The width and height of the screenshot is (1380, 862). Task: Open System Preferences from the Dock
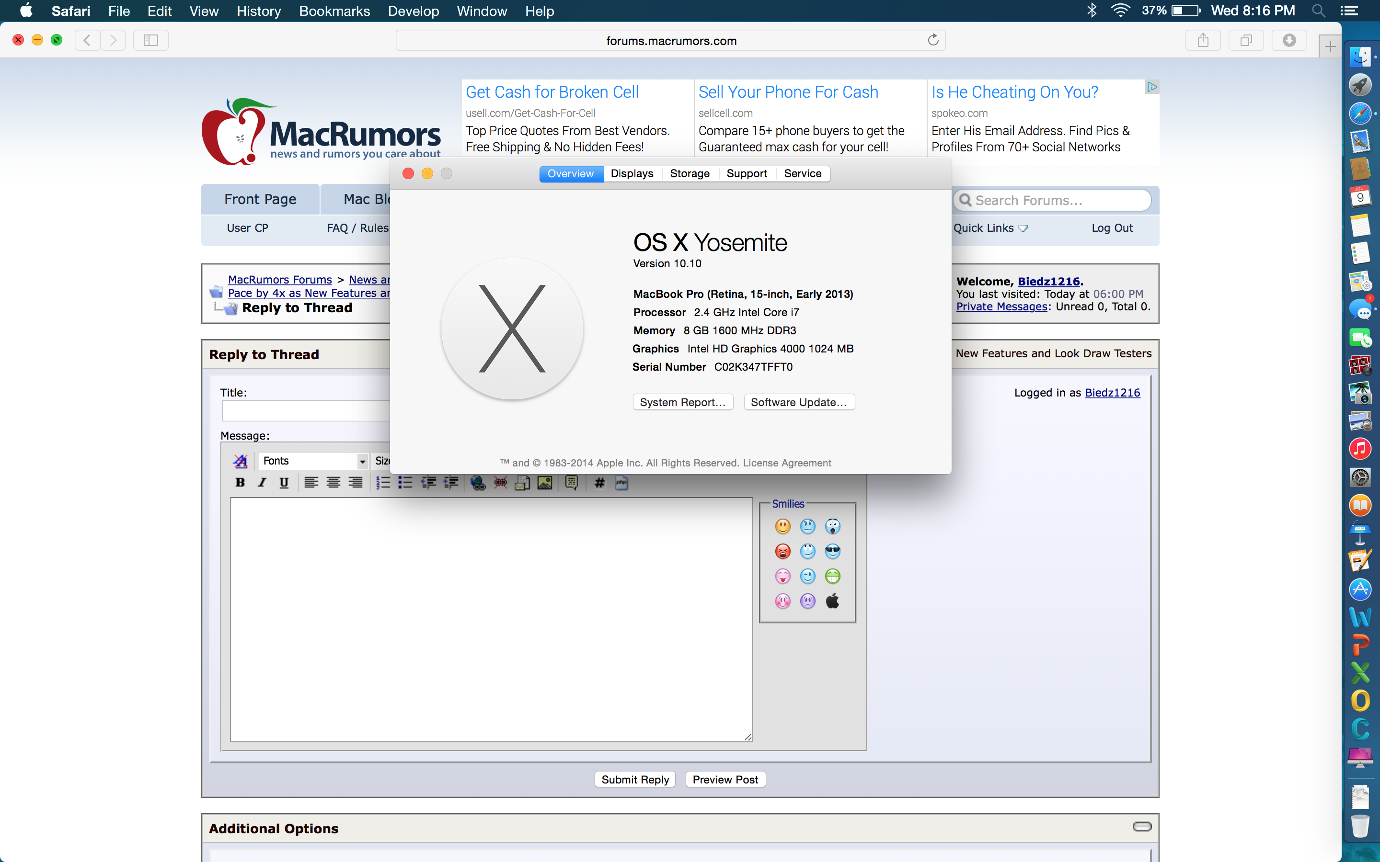click(x=1360, y=477)
